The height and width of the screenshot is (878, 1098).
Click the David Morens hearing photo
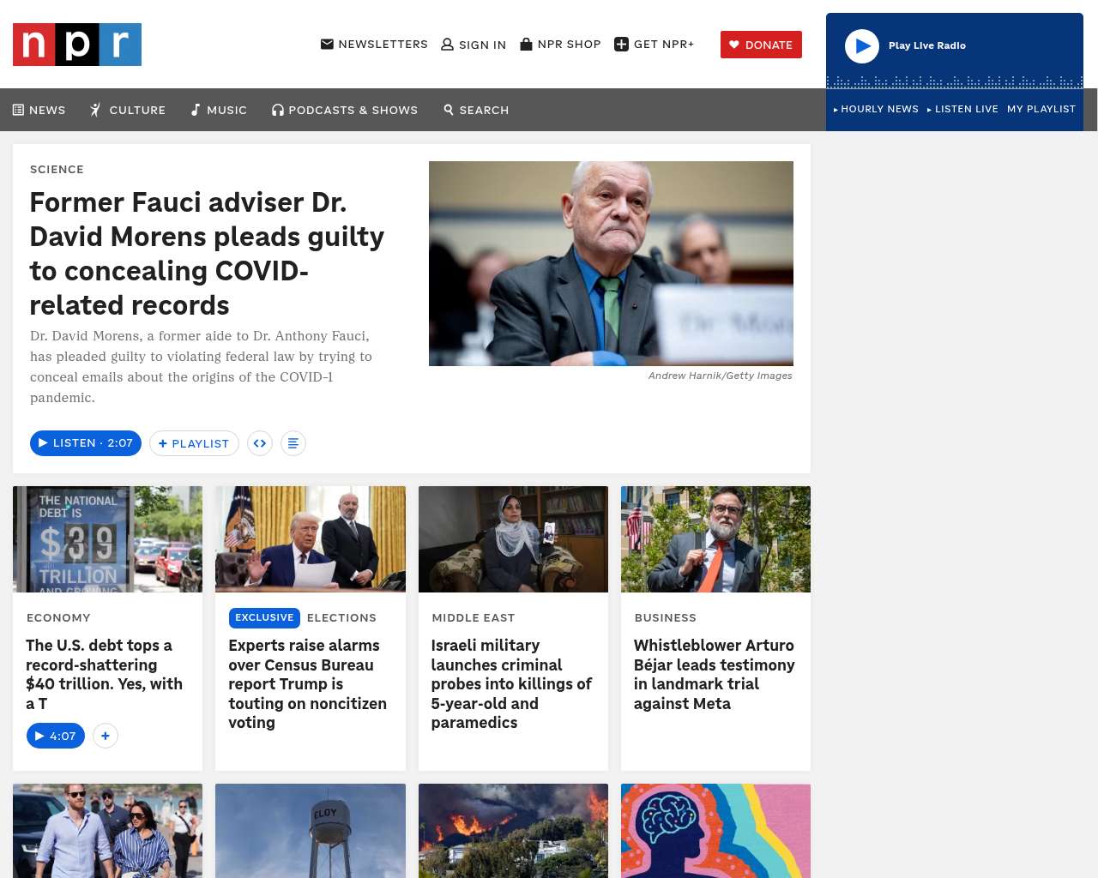pos(611,263)
